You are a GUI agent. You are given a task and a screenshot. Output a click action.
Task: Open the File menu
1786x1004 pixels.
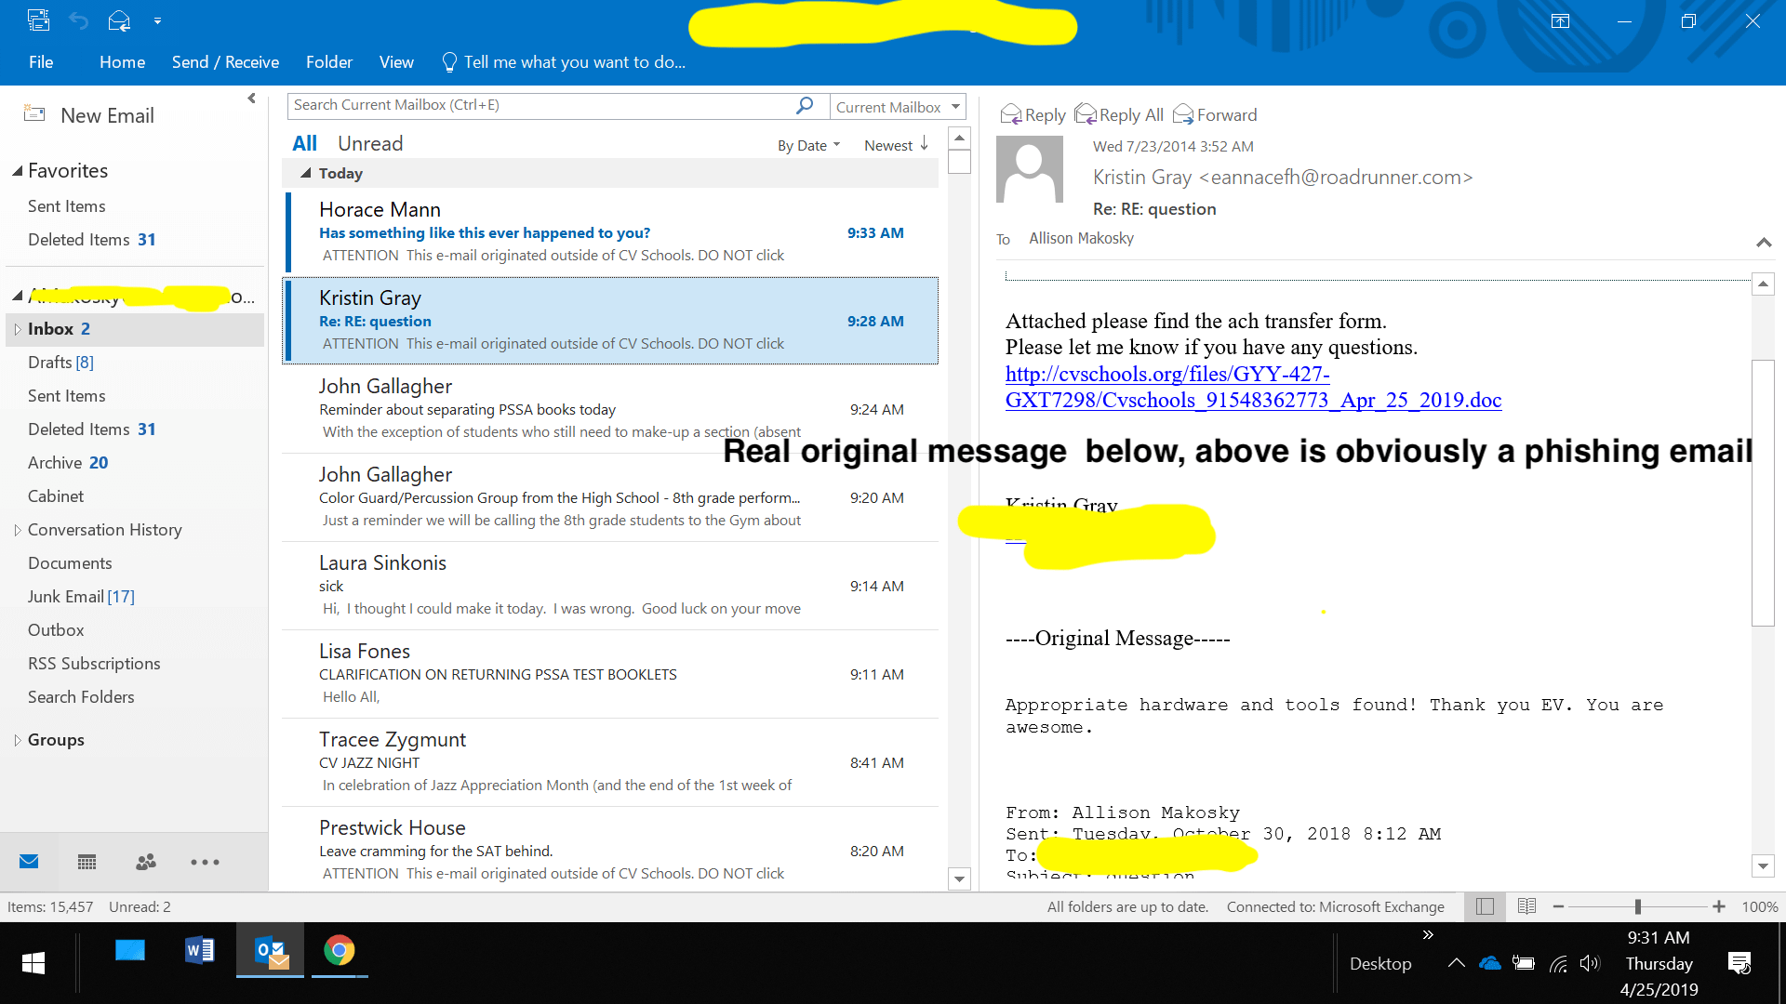[41, 62]
